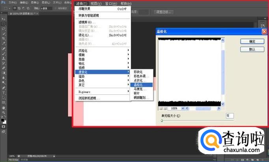Open the 文件 menu
269x162 pixels.
click(13, 3)
